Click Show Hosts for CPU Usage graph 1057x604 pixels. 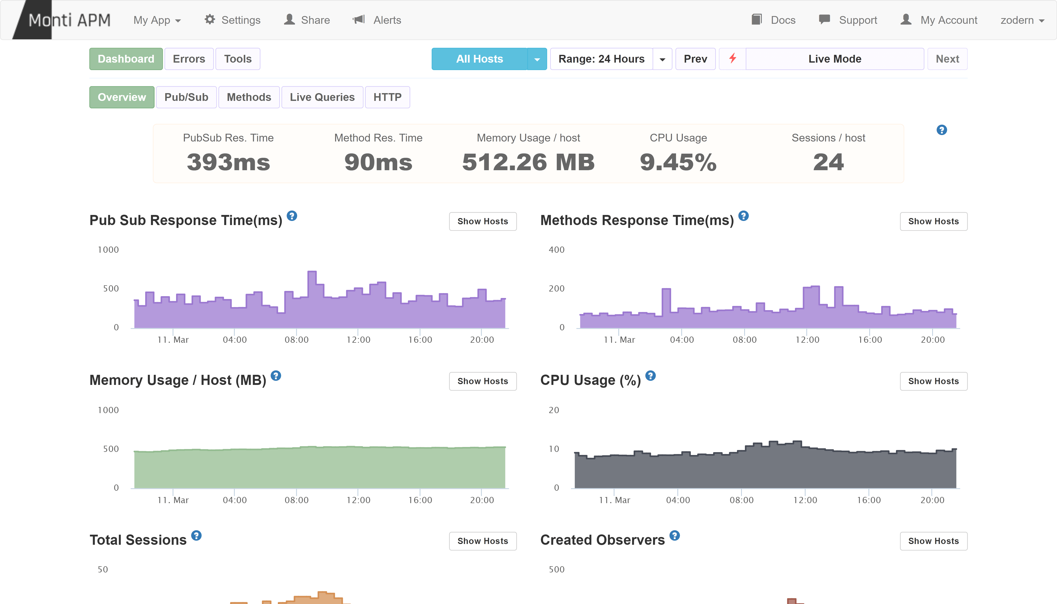tap(933, 381)
